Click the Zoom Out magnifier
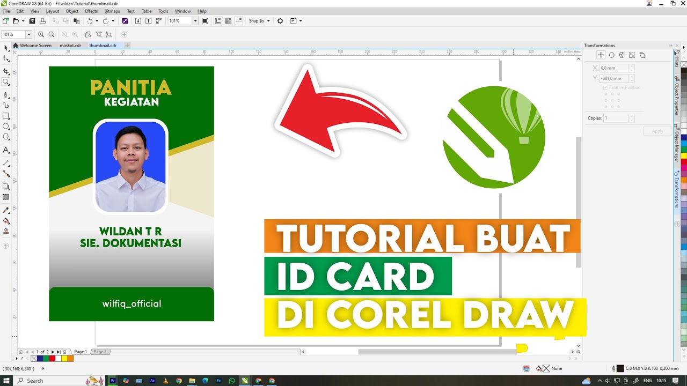 coord(52,34)
